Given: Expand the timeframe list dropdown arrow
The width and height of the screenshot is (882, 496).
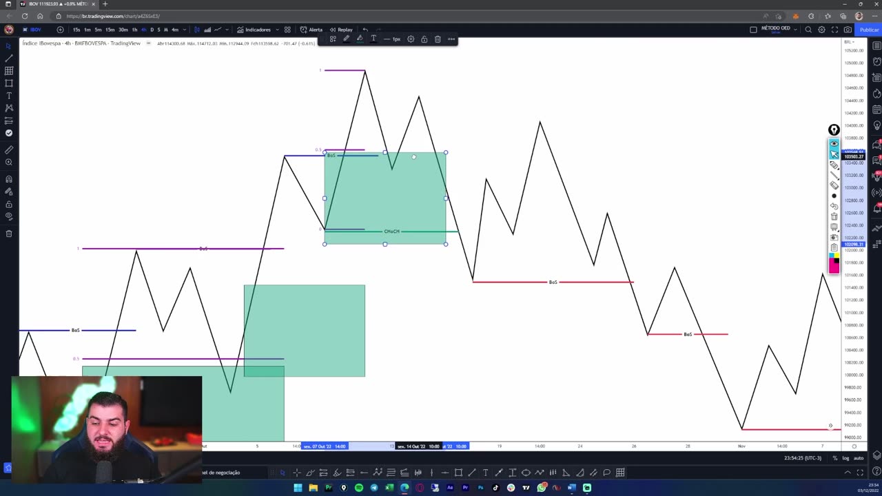Looking at the screenshot, I should [186, 30].
